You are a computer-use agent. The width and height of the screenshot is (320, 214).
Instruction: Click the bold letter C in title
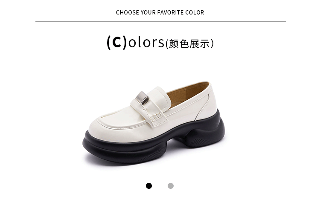[117, 42]
